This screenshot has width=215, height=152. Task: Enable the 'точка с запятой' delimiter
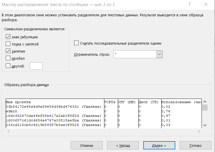click(x=8, y=44)
